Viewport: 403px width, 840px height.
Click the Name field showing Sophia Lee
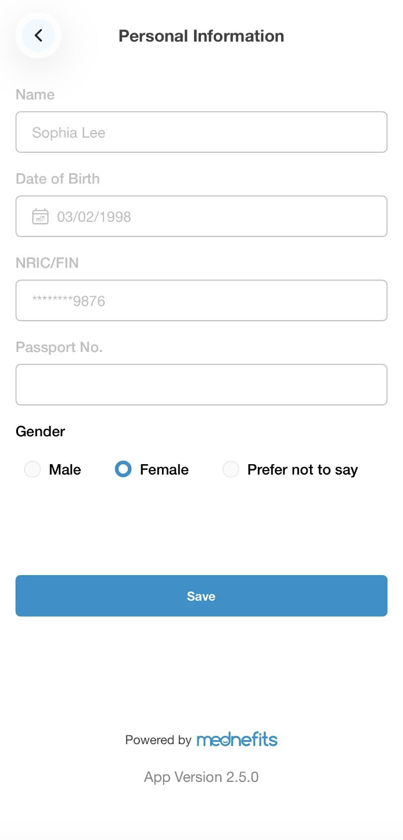pyautogui.click(x=201, y=132)
